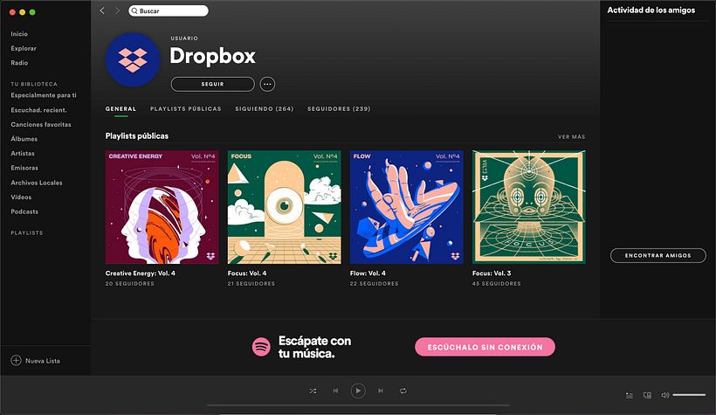
Task: Click 'Actividad de los amigos' heading
Action: [651, 10]
